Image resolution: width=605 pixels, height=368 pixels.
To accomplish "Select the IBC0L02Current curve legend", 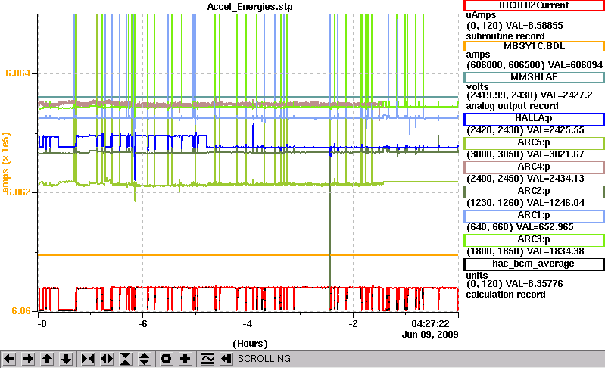I will click(x=534, y=5).
